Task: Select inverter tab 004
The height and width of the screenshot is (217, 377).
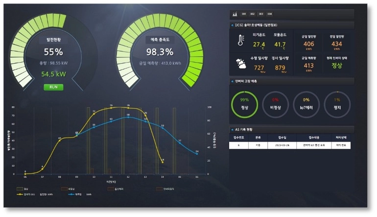Action: pos(269,14)
